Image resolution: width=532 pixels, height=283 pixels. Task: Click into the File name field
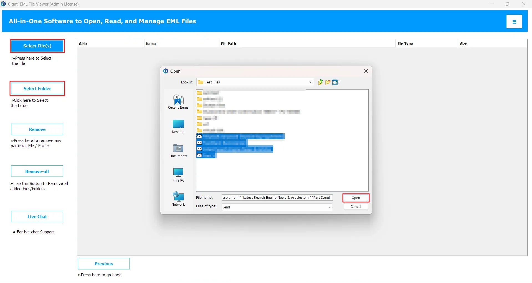(x=277, y=198)
